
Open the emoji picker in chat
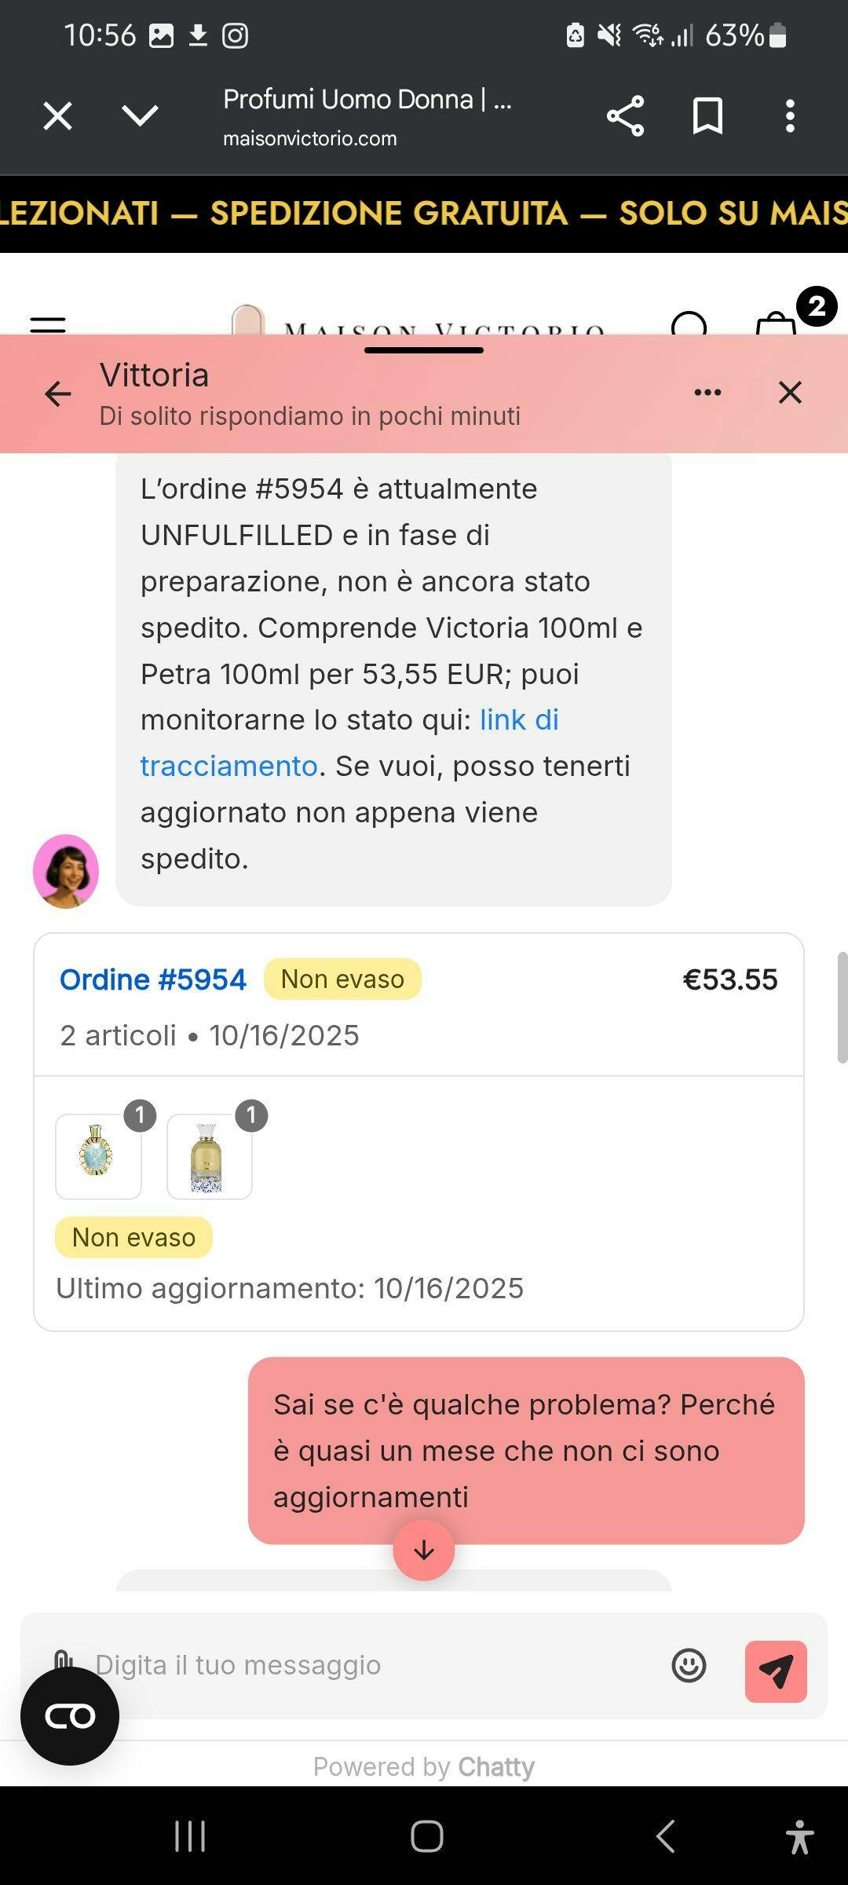(689, 1665)
